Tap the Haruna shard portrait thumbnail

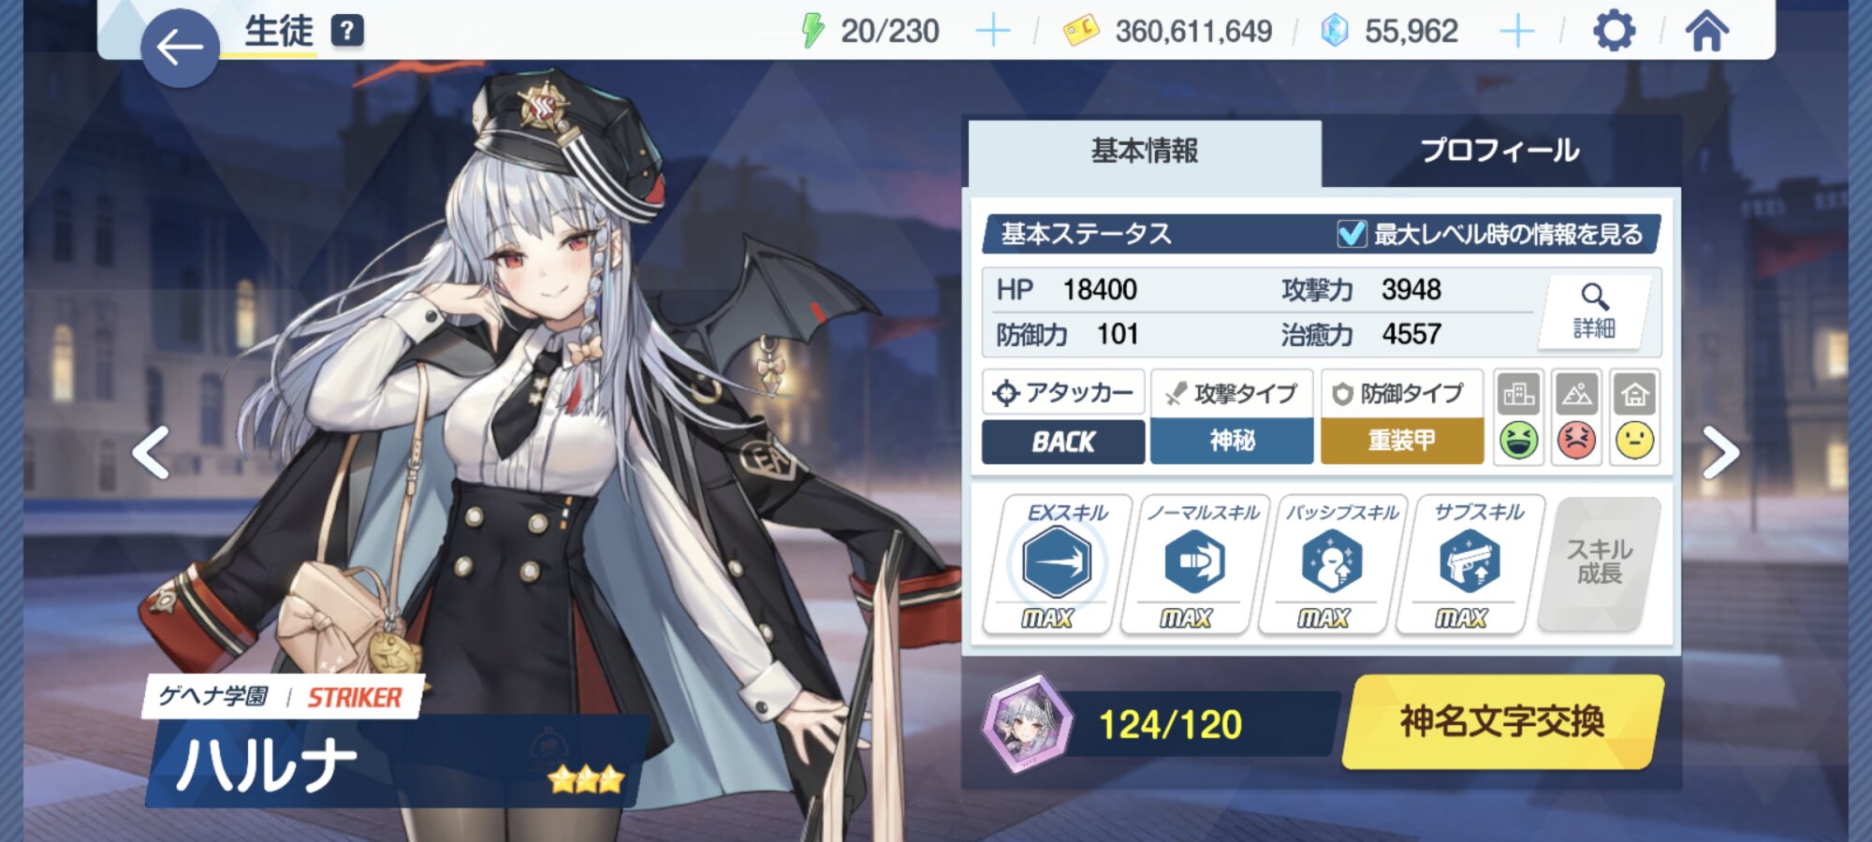1027,723
